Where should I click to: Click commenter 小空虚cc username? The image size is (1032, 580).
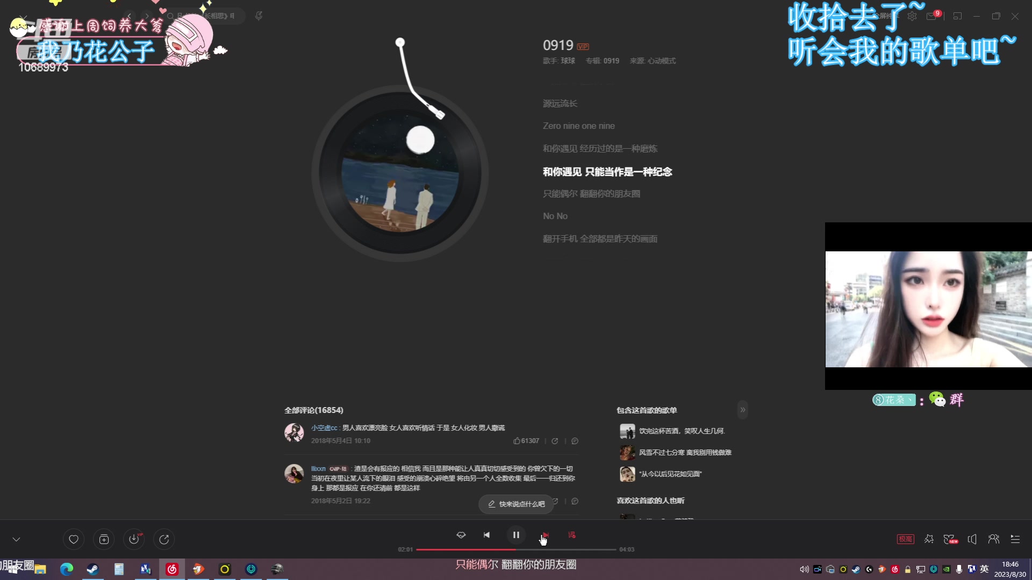[324, 428]
